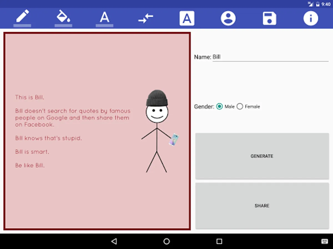
Task: Open the keyboard icon in navigation bar
Action: [x=324, y=241]
